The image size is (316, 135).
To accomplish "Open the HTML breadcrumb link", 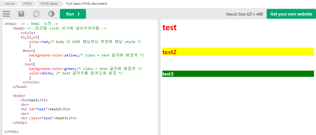I will pyautogui.click(x=28, y=3).
